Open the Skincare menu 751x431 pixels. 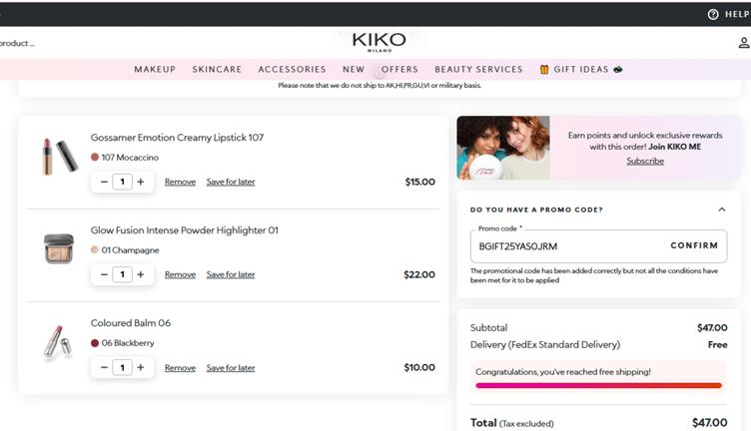click(x=217, y=70)
